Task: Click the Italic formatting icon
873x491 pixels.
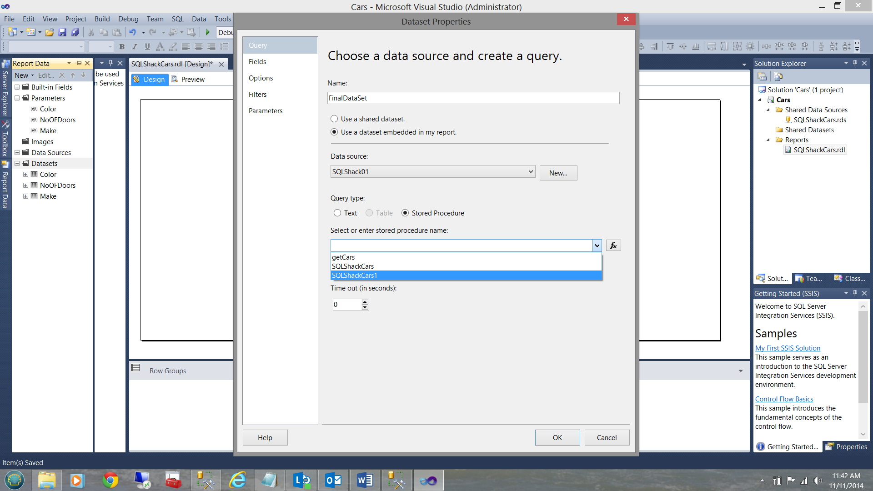Action: (135, 46)
